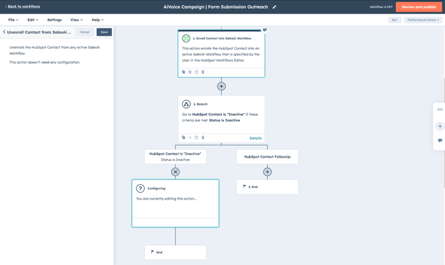Open the Settings menu item
Screen dimensions: 445x265
point(54,20)
